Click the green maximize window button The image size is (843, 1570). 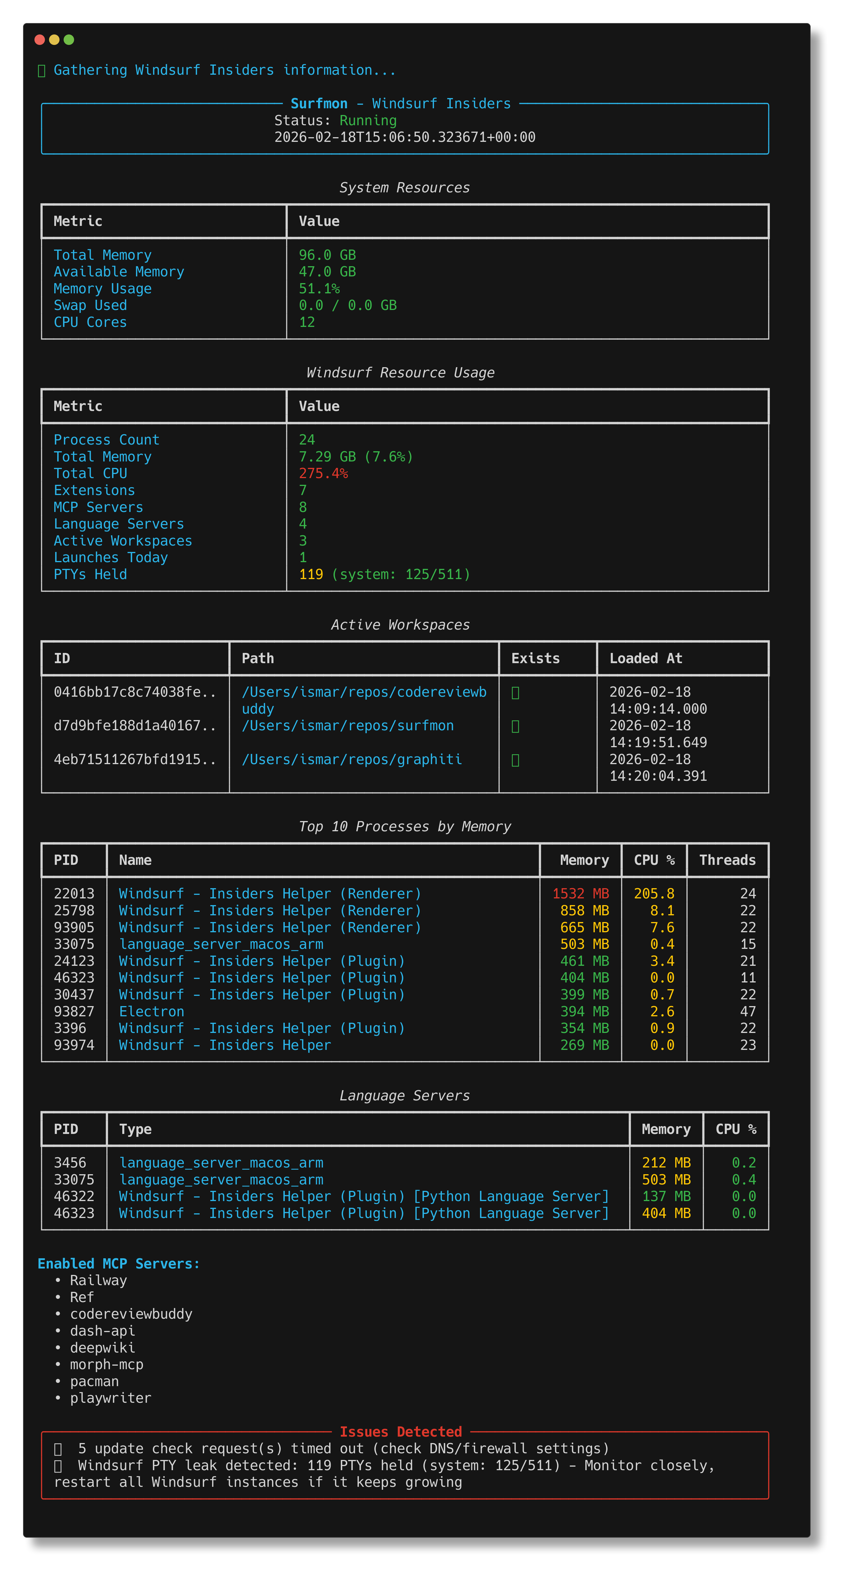[x=69, y=40]
